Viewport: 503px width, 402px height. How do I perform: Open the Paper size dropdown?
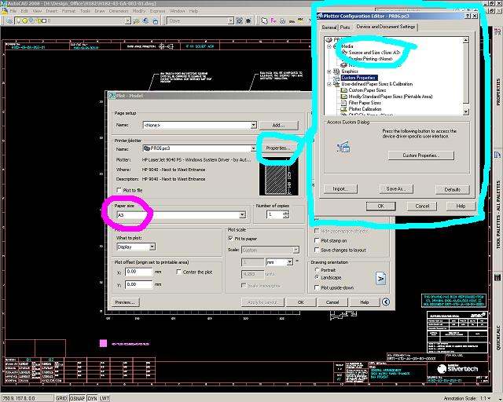coord(242,215)
